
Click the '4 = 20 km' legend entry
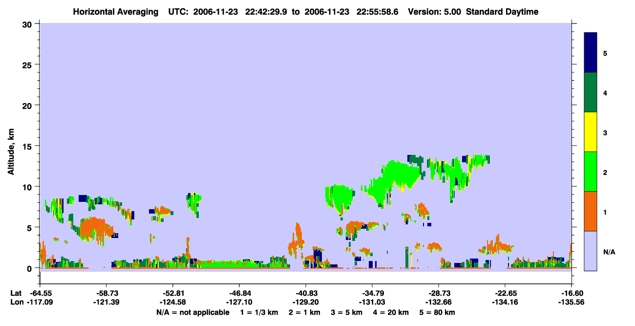(x=392, y=312)
